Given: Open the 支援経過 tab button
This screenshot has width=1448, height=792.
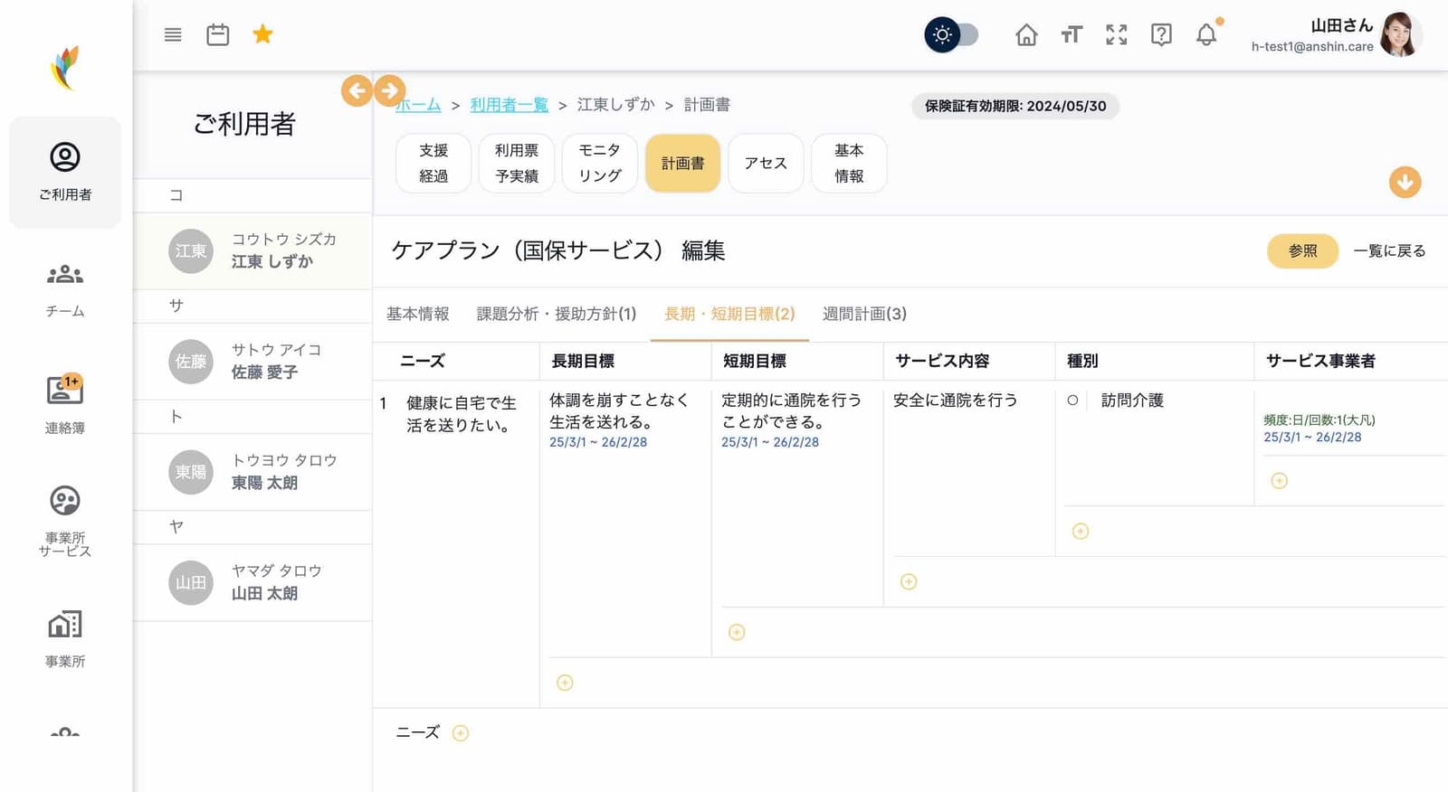Looking at the screenshot, I should pos(433,164).
